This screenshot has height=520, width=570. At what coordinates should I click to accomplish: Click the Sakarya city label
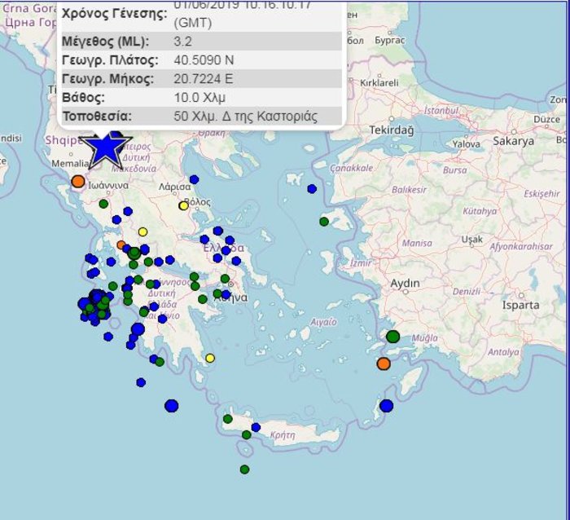(x=513, y=141)
